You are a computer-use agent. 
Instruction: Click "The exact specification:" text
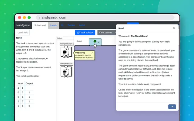pos(28,76)
